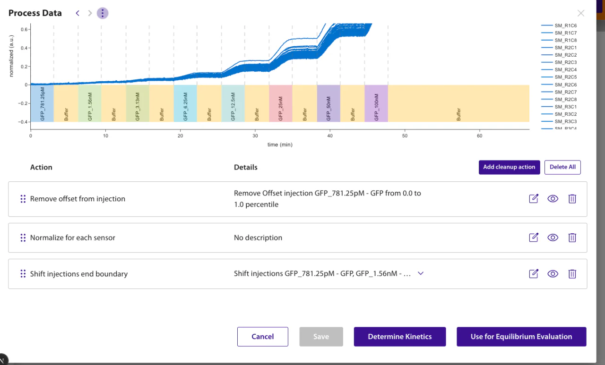Image resolution: width=605 pixels, height=365 pixels.
Task: Toggle visibility of Shift injections end boundary
Action: [x=553, y=274]
